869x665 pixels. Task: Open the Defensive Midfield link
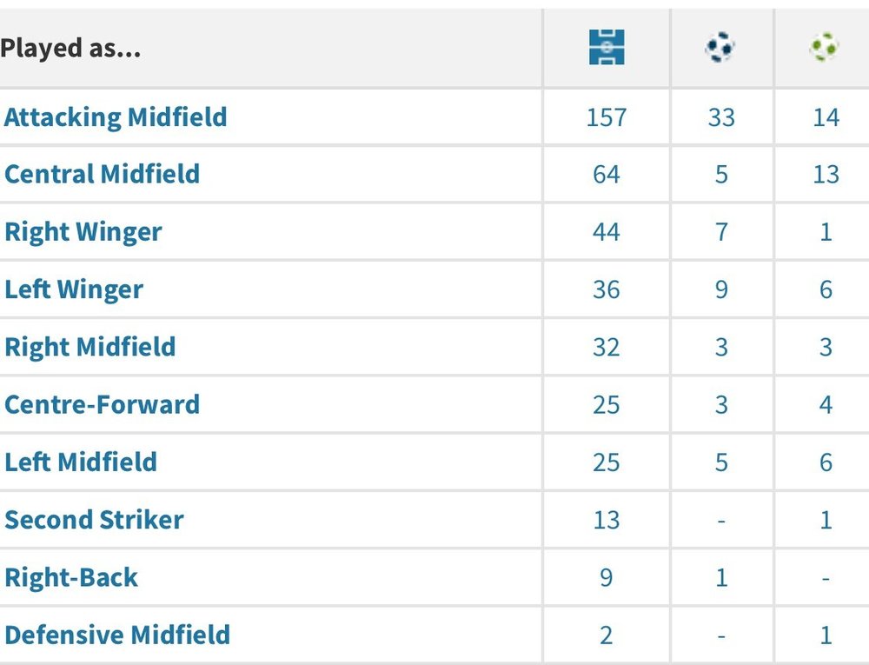pyautogui.click(x=117, y=635)
